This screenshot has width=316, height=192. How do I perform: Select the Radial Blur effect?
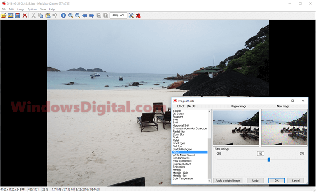click(179, 132)
